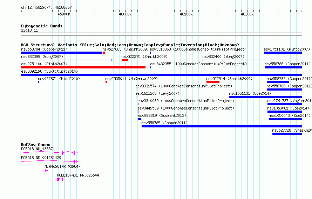Click the esv3892198 (Suktitipat2014) label
Screen dimensions: 312x199
[x=49, y=71]
